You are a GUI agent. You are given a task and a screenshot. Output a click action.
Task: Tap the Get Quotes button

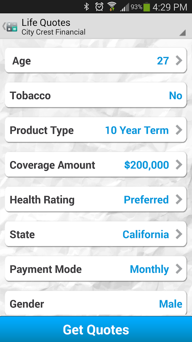click(x=96, y=329)
